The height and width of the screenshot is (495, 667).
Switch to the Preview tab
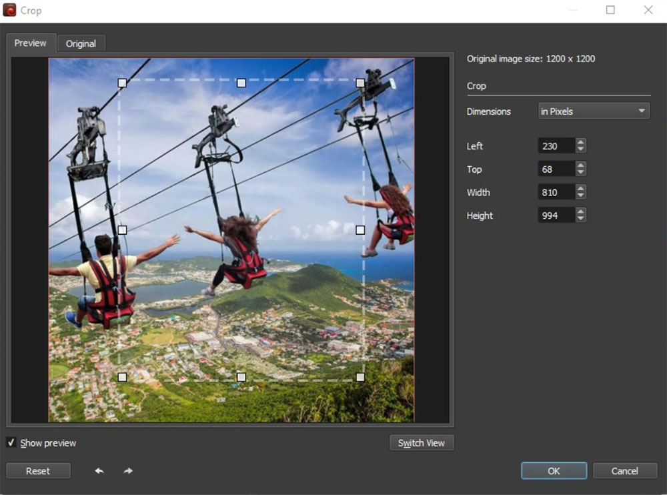point(30,43)
